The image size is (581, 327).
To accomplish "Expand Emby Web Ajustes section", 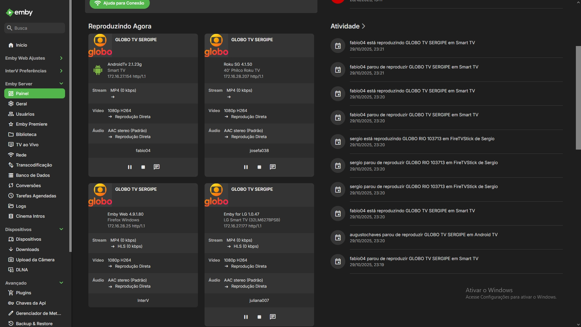I will 61,58.
